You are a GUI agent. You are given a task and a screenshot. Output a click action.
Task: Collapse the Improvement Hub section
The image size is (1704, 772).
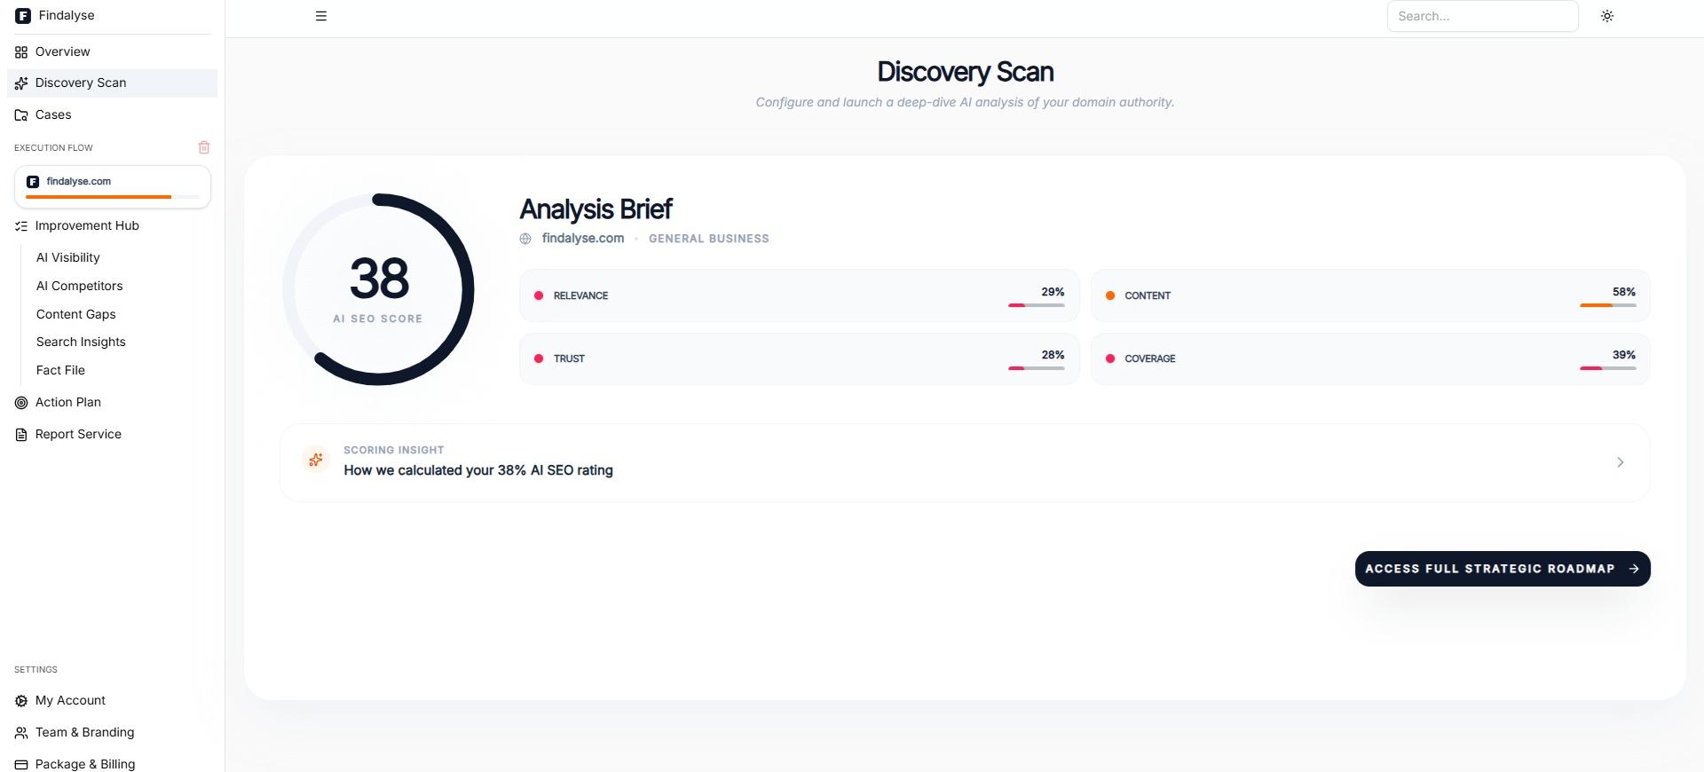coord(112,225)
